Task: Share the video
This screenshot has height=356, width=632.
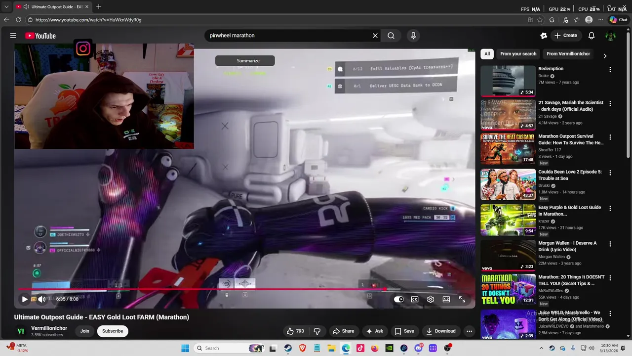Action: (343, 331)
